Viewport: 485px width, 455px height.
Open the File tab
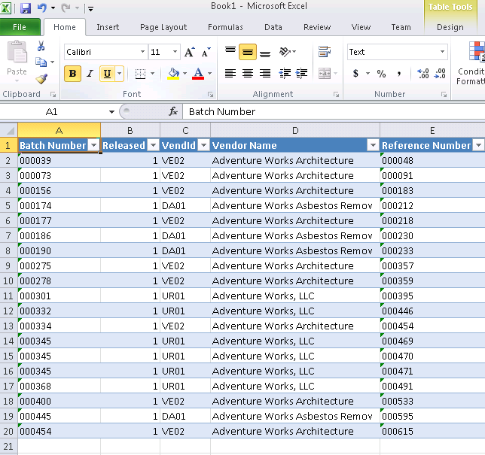point(20,27)
